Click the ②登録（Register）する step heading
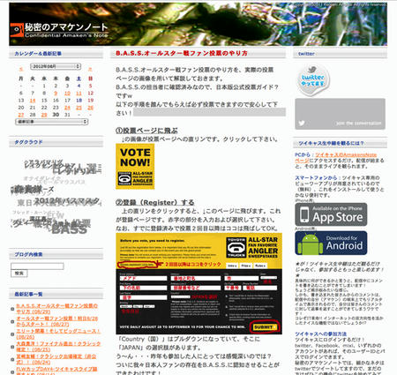Image resolution: width=397 pixels, height=375 pixels. click(x=155, y=202)
